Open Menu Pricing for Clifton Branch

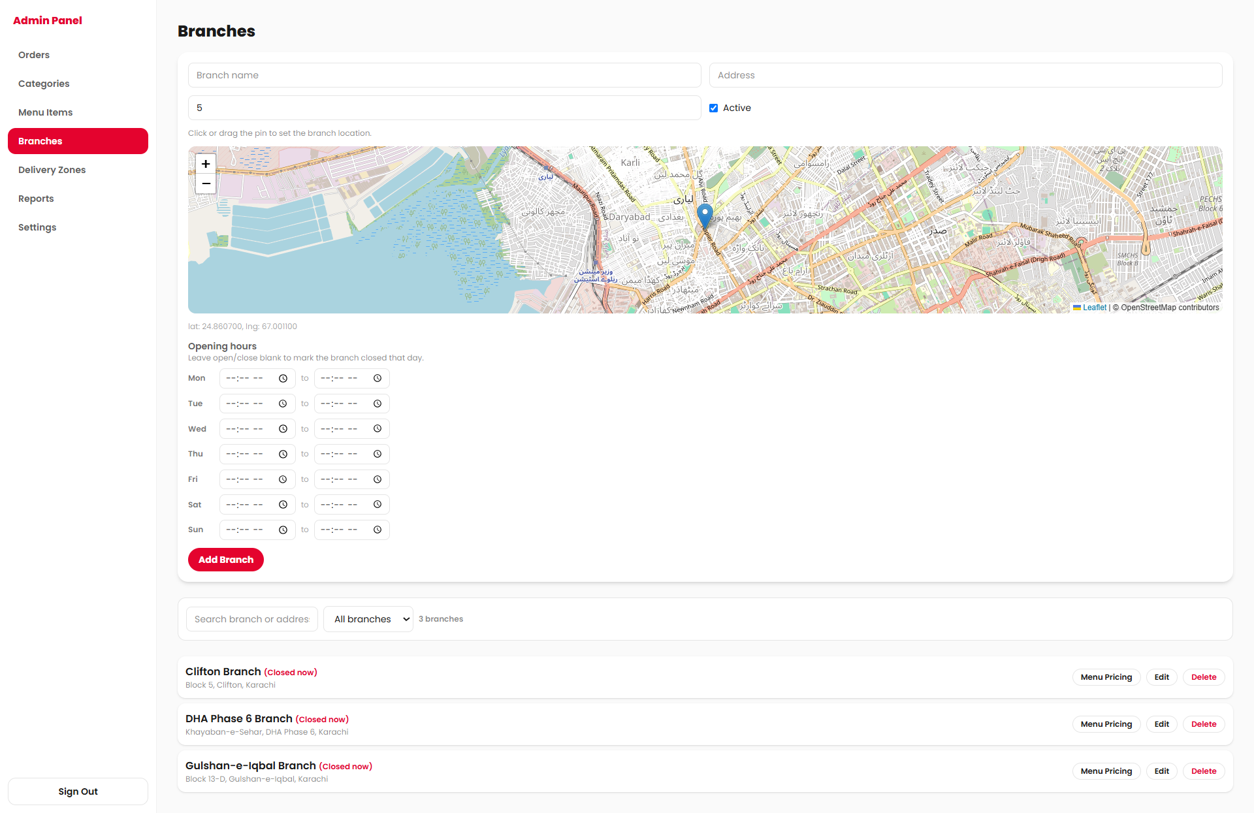[x=1106, y=677]
